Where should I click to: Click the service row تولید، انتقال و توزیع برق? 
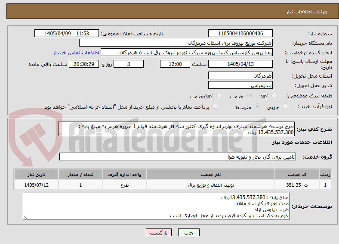click(x=173, y=185)
